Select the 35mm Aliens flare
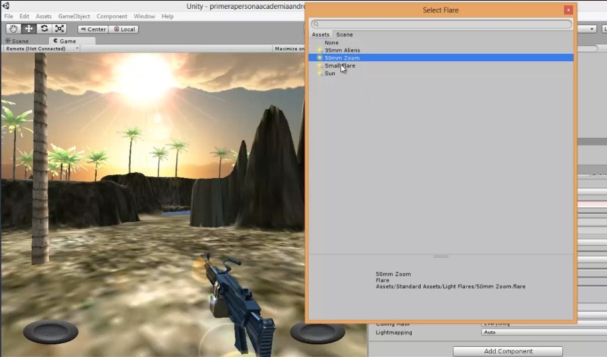 pyautogui.click(x=441, y=51)
